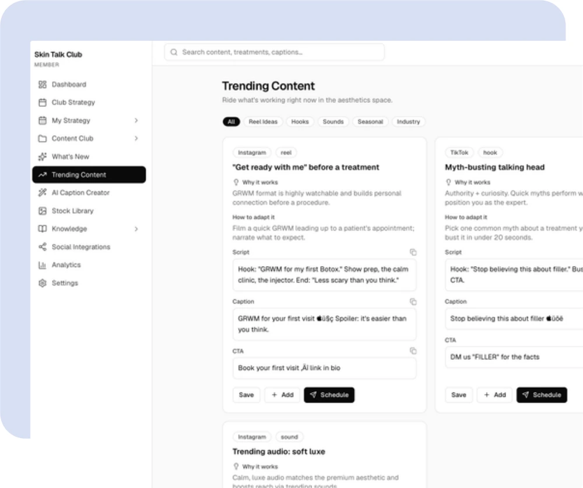Copy the Script text with copy icon
Image resolution: width=583 pixels, height=488 pixels.
413,252
